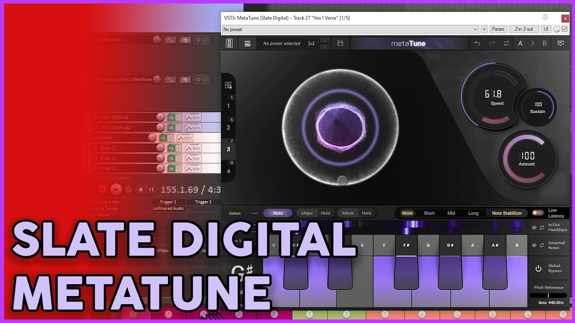This screenshot has width=575, height=323.
Task: Click the tuner icon beside preset name
Action: point(311,44)
